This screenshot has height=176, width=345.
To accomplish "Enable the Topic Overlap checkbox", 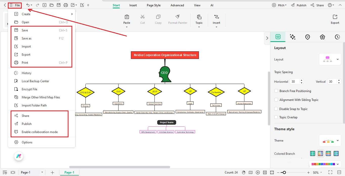I will pyautogui.click(x=276, y=117).
